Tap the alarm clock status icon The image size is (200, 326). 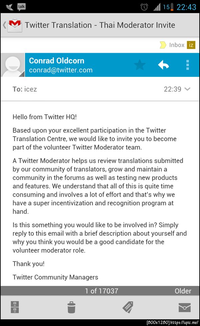click(x=144, y=7)
